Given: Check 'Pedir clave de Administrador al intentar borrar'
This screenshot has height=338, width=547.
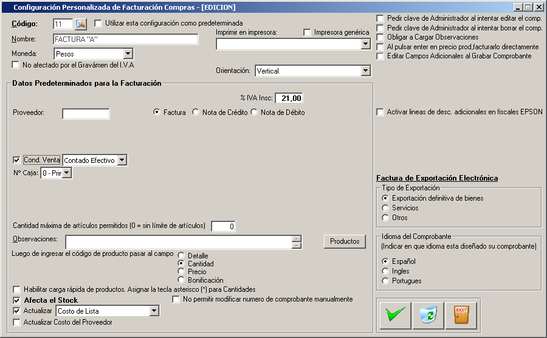Looking at the screenshot, I should click(380, 28).
